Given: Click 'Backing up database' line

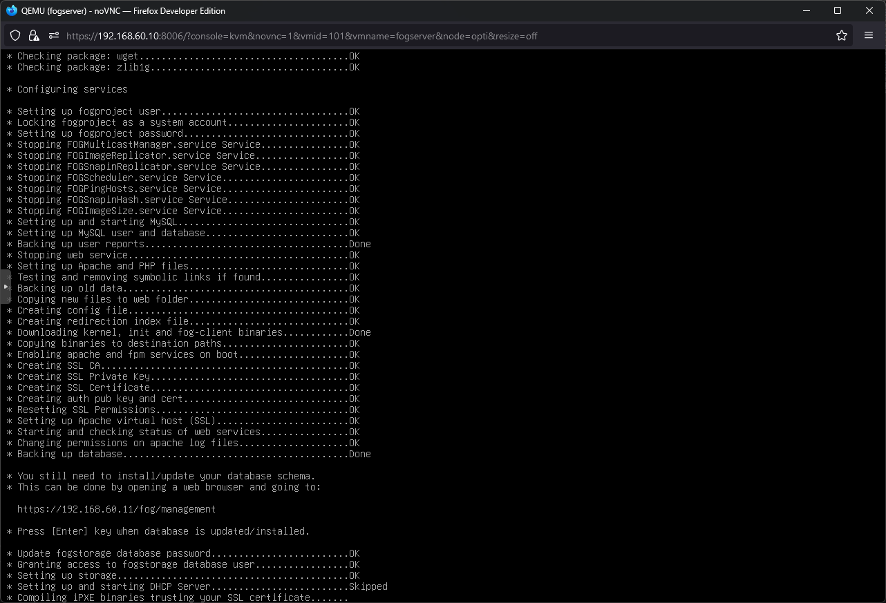Looking at the screenshot, I should click(189, 454).
